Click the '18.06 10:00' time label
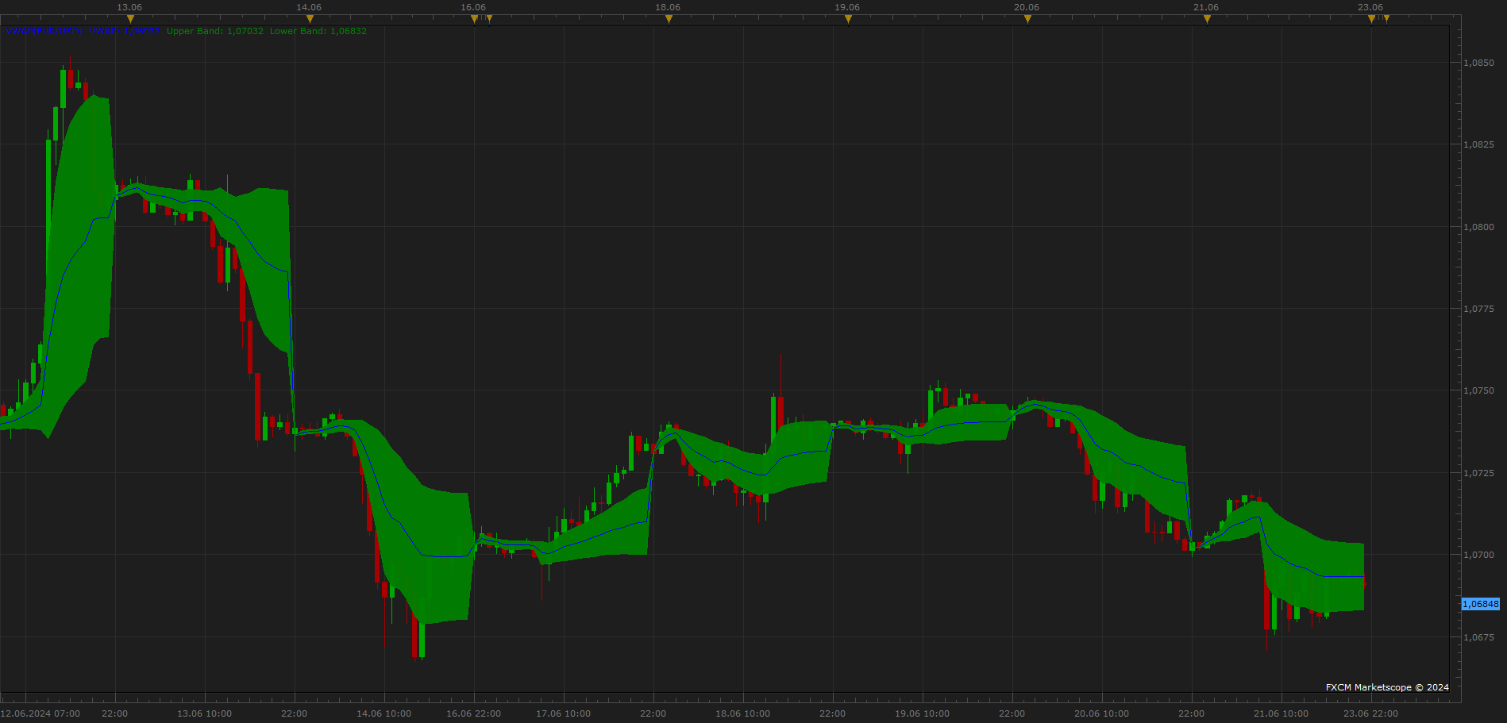1507x723 pixels. coord(742,713)
